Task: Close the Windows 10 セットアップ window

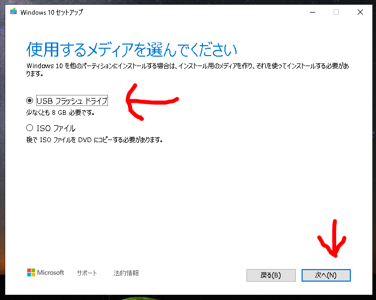Action: pos(360,12)
